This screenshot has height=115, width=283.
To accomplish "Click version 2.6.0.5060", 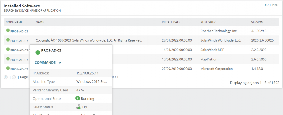I will point(259,59).
